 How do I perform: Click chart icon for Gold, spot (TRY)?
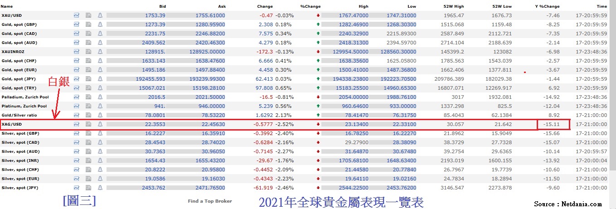click(76, 88)
